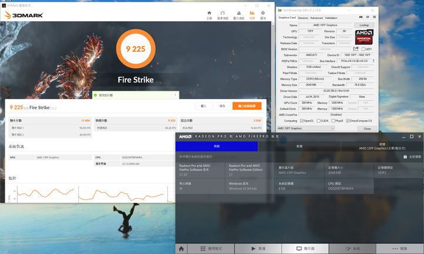Click the 9 225 score circle in 3DMark
This screenshot has height=254, width=424.
(136, 49)
